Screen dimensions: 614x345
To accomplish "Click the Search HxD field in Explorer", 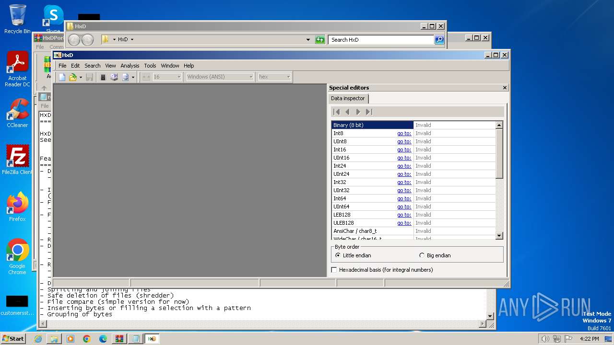I will (x=381, y=40).
